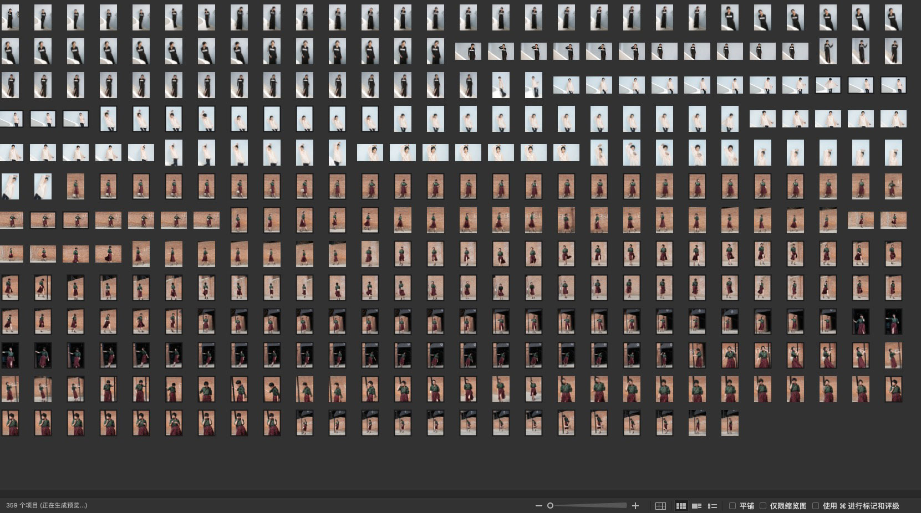Click the lock thumbnail grid icon
921x513 pixels.
tap(660, 506)
